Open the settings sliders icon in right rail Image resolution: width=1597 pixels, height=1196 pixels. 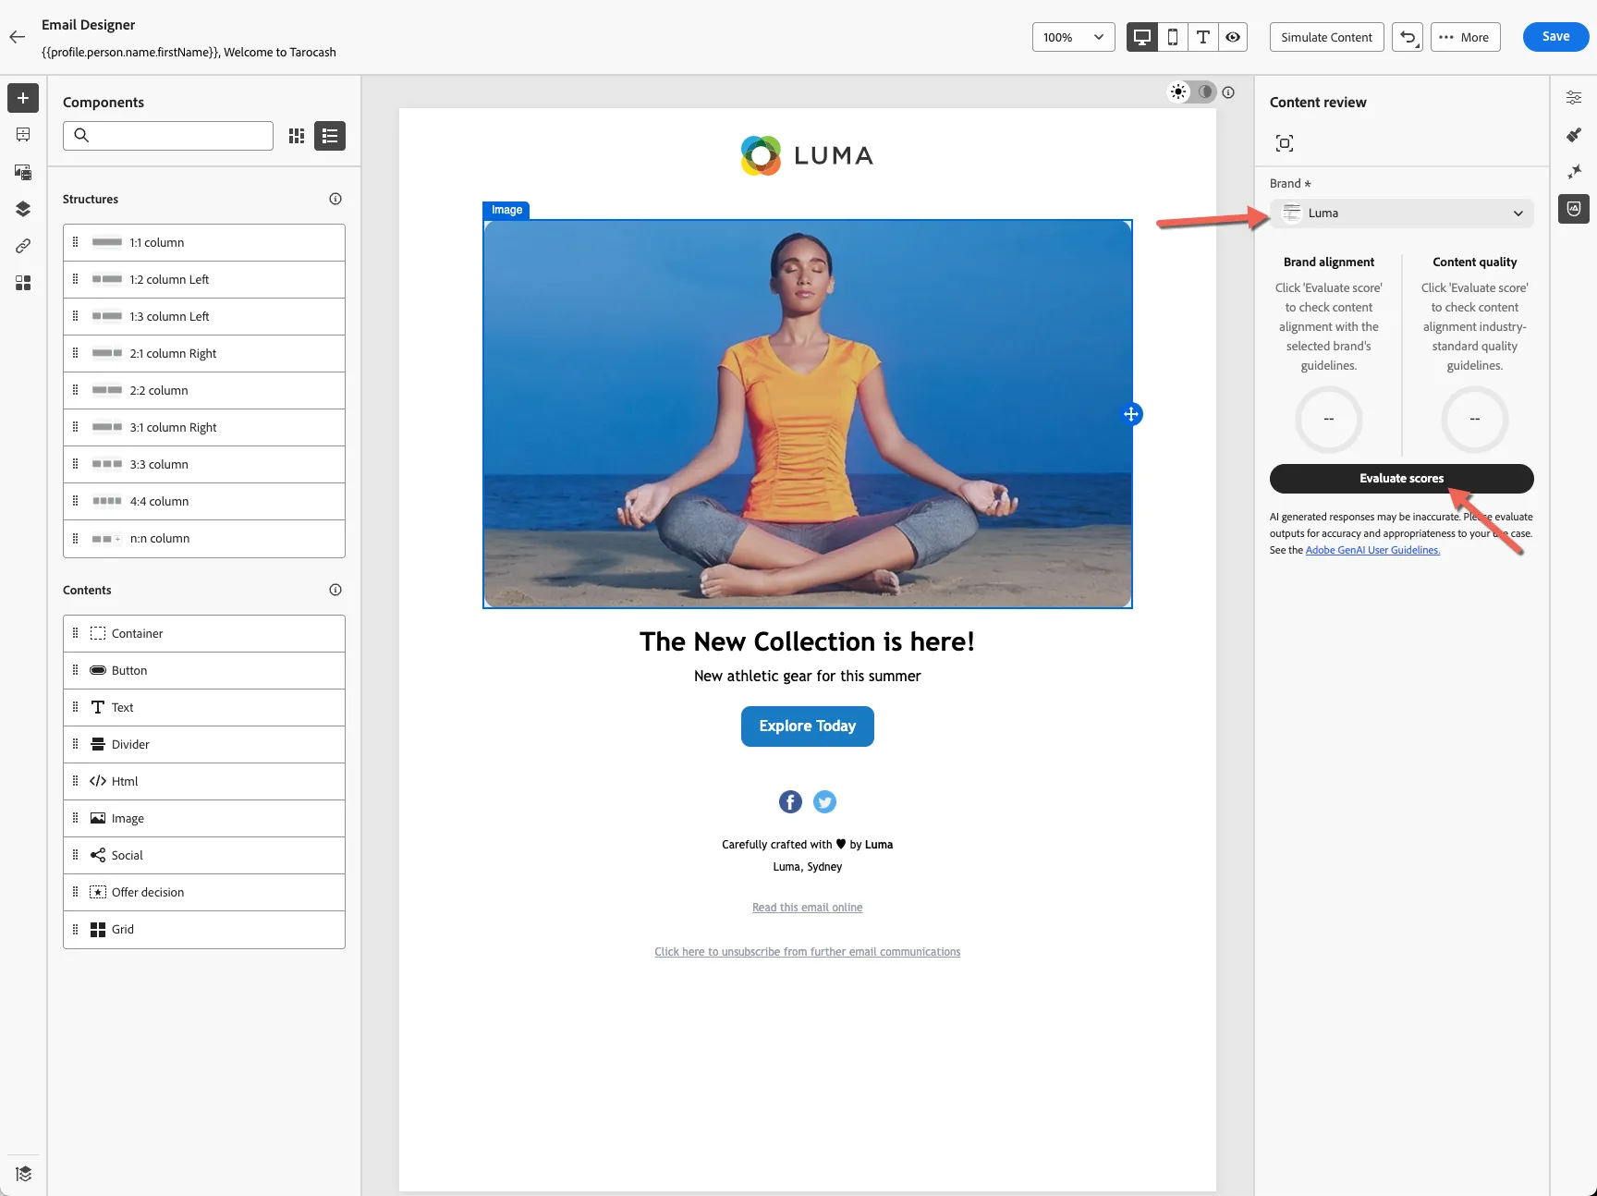[x=1574, y=98]
